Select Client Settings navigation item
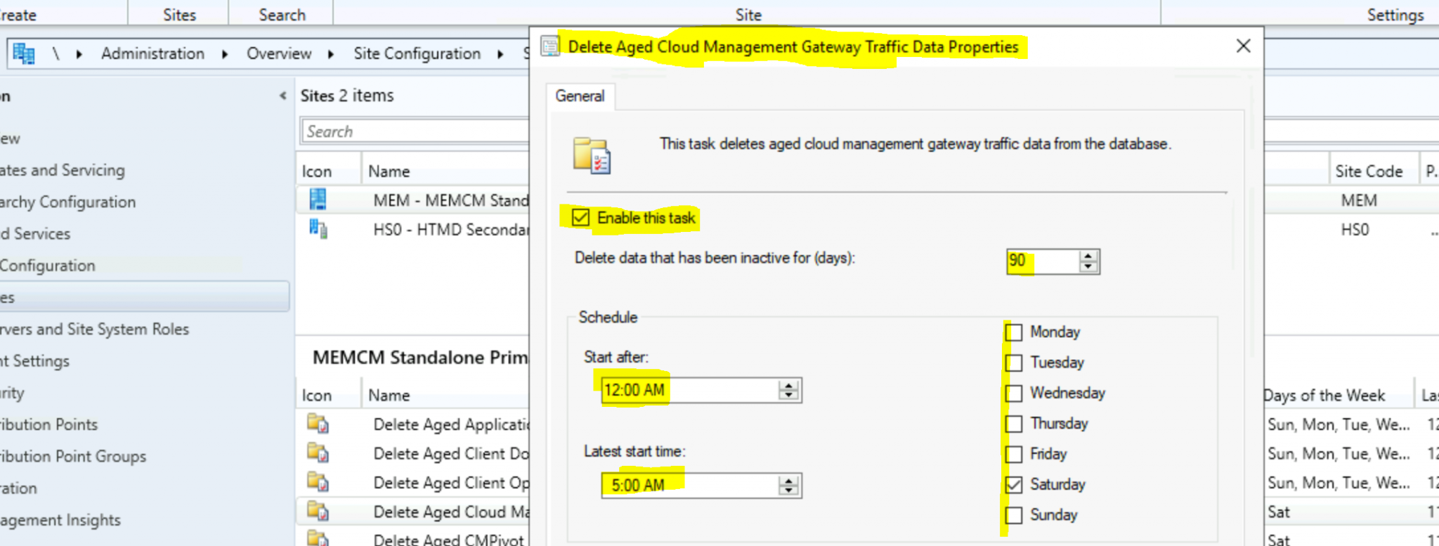 [x=34, y=360]
